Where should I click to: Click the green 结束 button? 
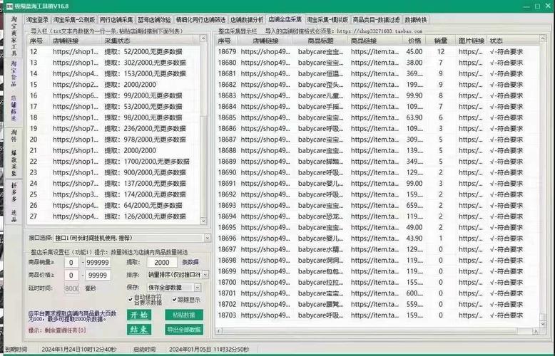click(140, 330)
